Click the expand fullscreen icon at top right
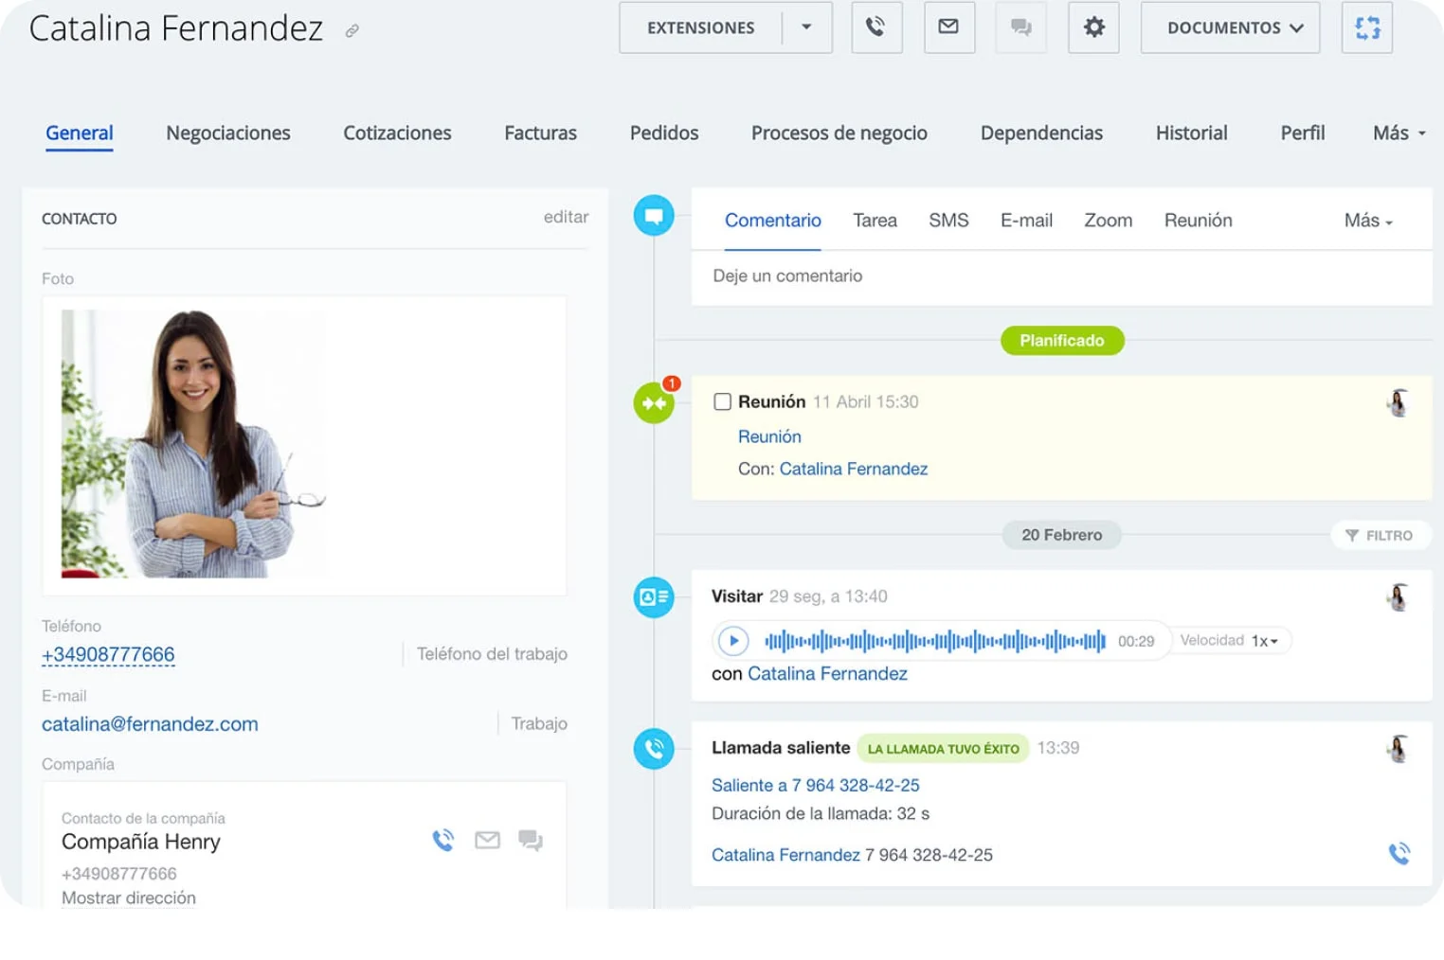The image size is (1444, 960). pos(1366,27)
